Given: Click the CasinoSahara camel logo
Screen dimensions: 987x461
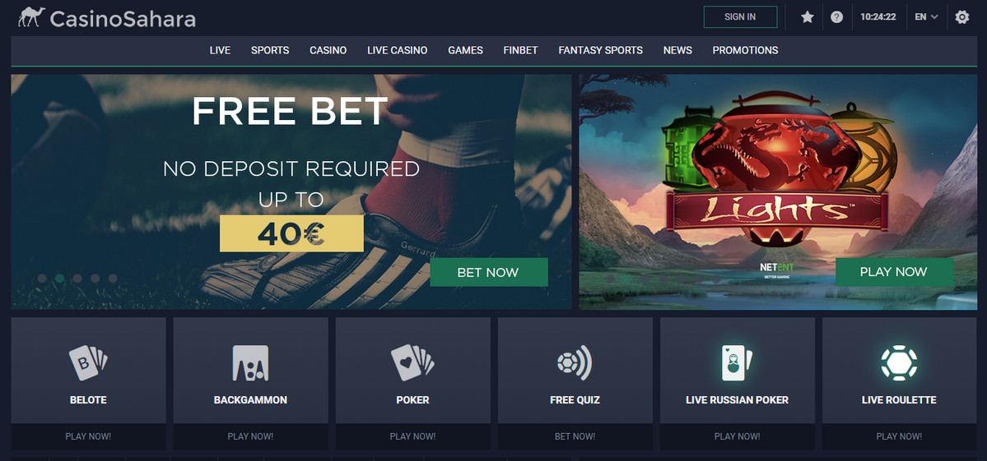Looking at the screenshot, I should tap(31, 17).
